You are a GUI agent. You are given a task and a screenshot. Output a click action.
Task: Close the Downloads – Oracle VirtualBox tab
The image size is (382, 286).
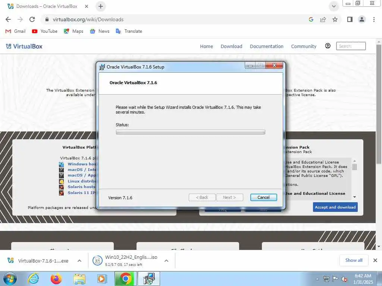coord(87,6)
